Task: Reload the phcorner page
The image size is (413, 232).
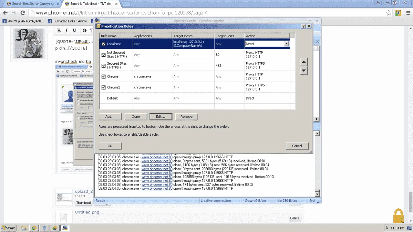Action: tap(23, 13)
